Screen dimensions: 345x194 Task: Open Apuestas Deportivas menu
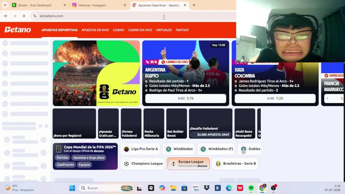coord(60,30)
